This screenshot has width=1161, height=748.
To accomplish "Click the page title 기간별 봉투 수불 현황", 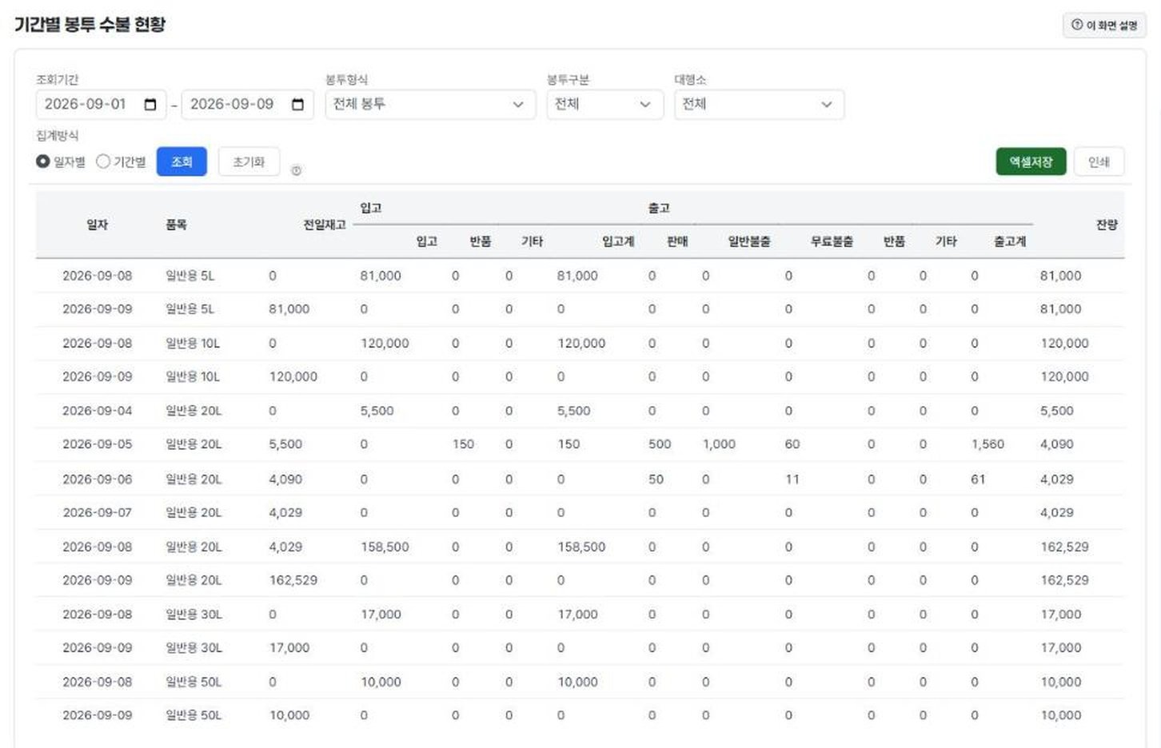I will click(x=90, y=24).
